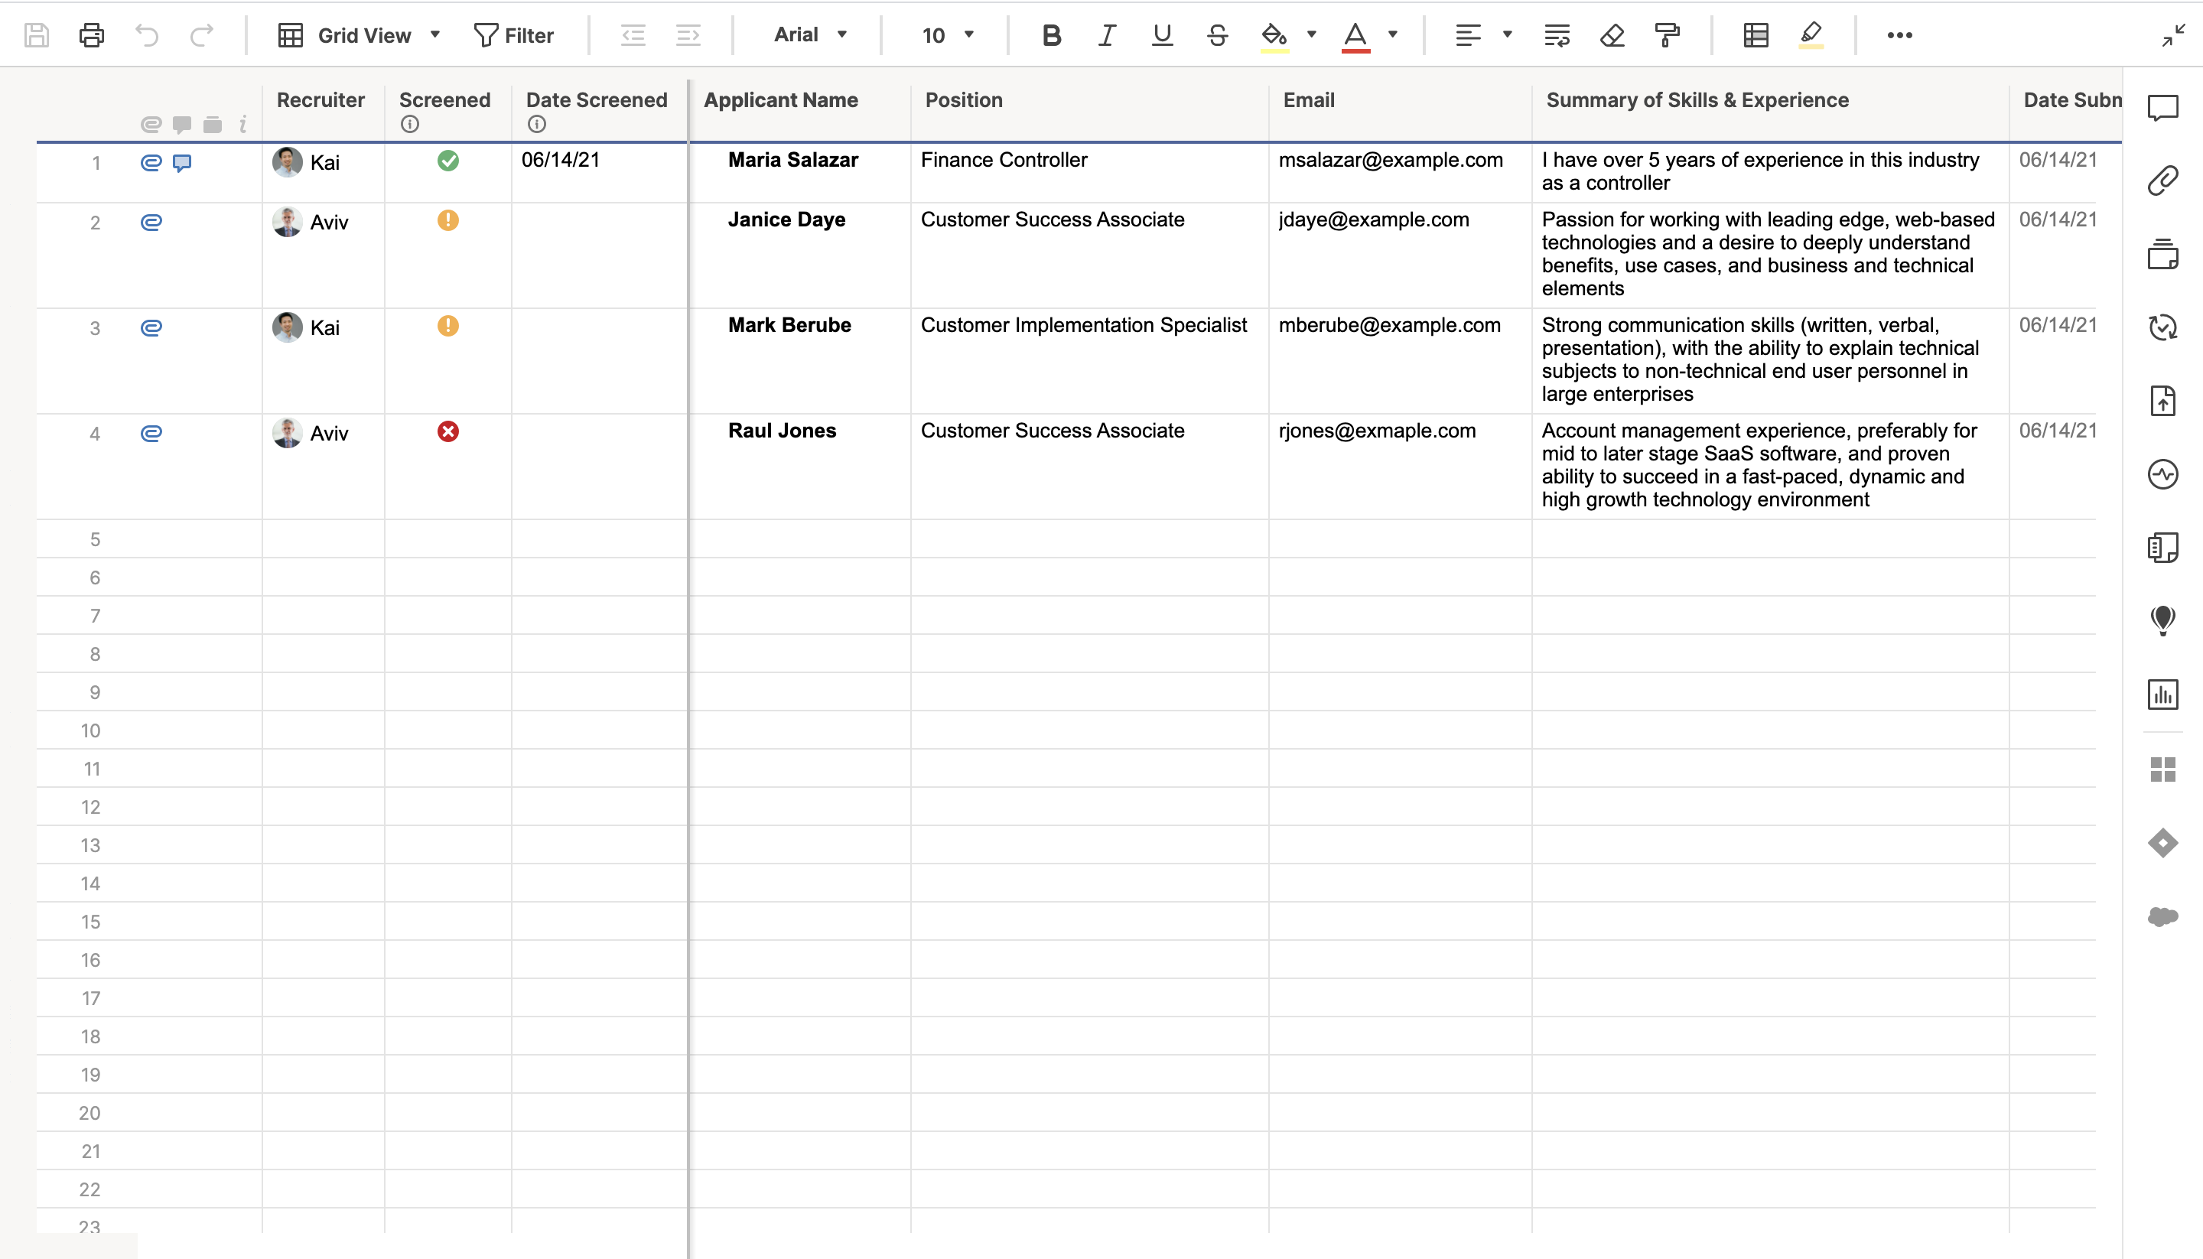Screen dimensions: 2203x1259
Task: Select the red screened status for Raul Jones
Action: pyautogui.click(x=447, y=431)
